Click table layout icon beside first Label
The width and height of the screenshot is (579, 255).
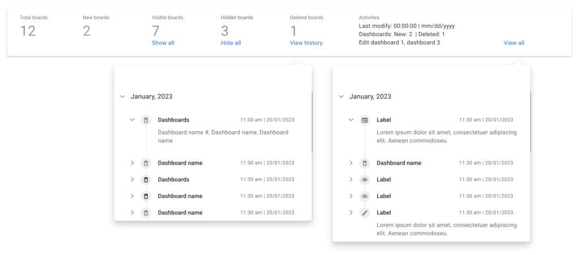click(x=365, y=120)
